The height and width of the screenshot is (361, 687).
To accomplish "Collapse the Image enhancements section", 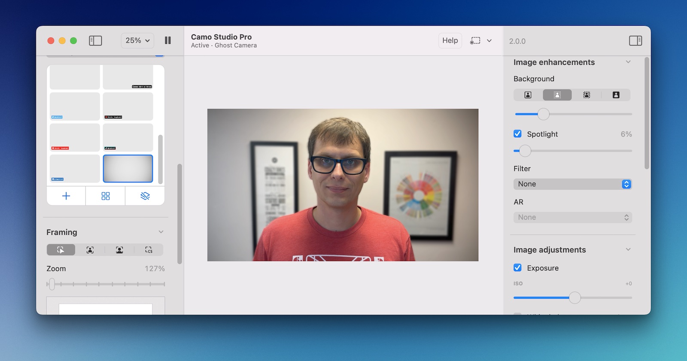I will [628, 62].
